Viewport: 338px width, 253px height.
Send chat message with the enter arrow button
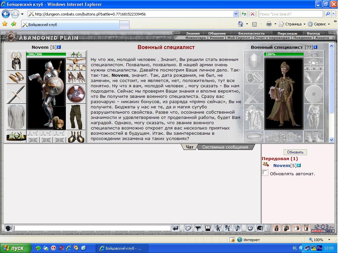tap(176, 228)
